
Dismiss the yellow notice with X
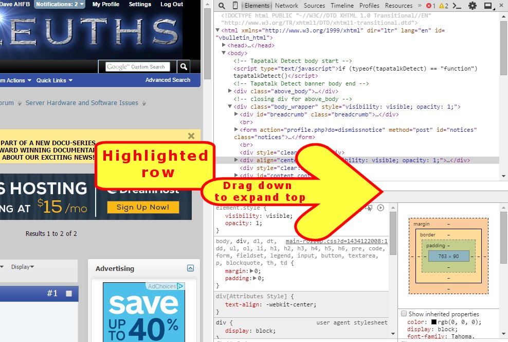tap(191, 136)
